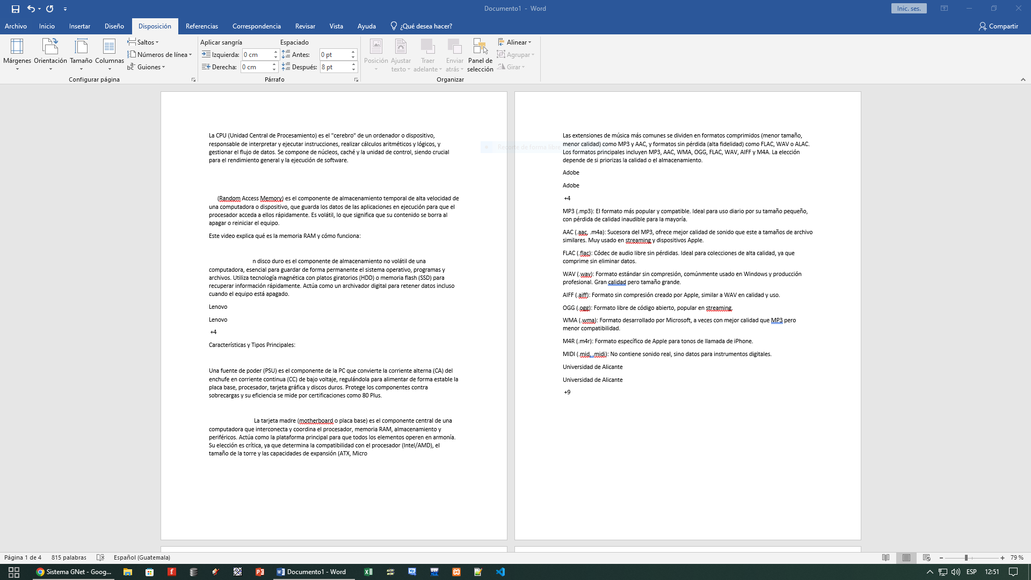This screenshot has height=580, width=1031.
Task: Click the Sangría Izquierda indent field
Action: click(257, 54)
